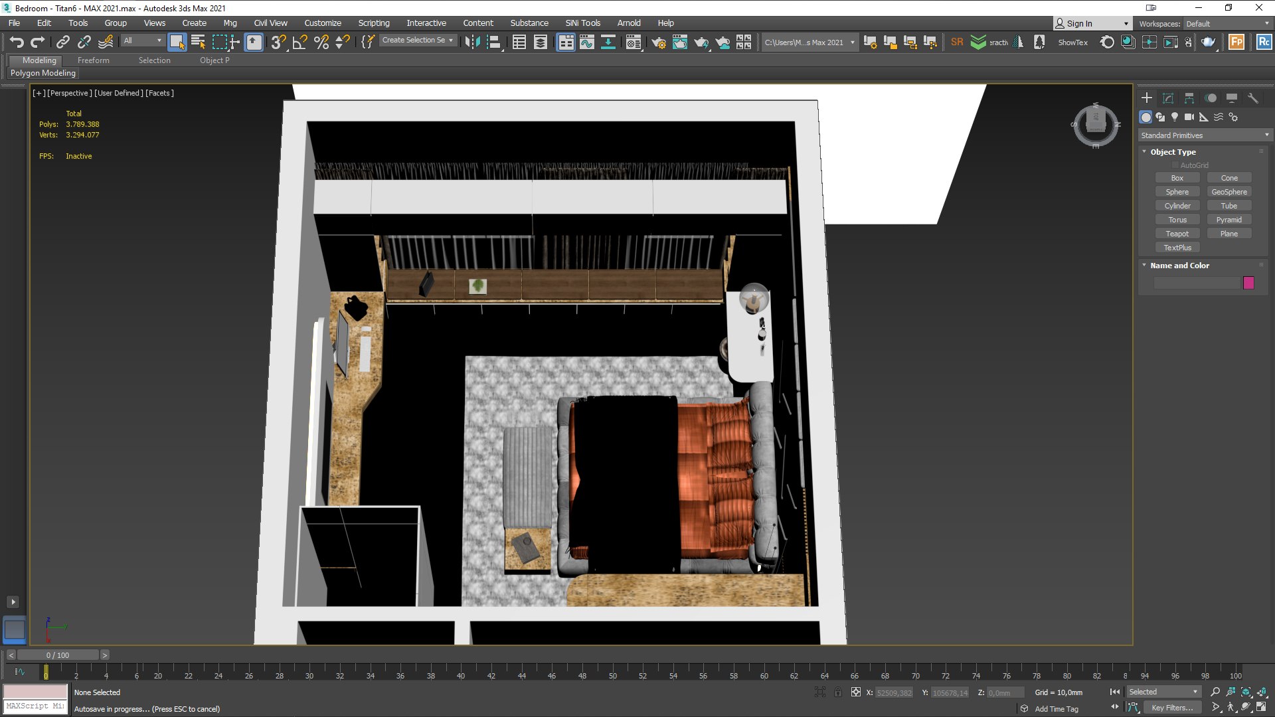Screen dimensions: 1275x717
Task: Select the Select and Link tool
Action: [x=62, y=42]
